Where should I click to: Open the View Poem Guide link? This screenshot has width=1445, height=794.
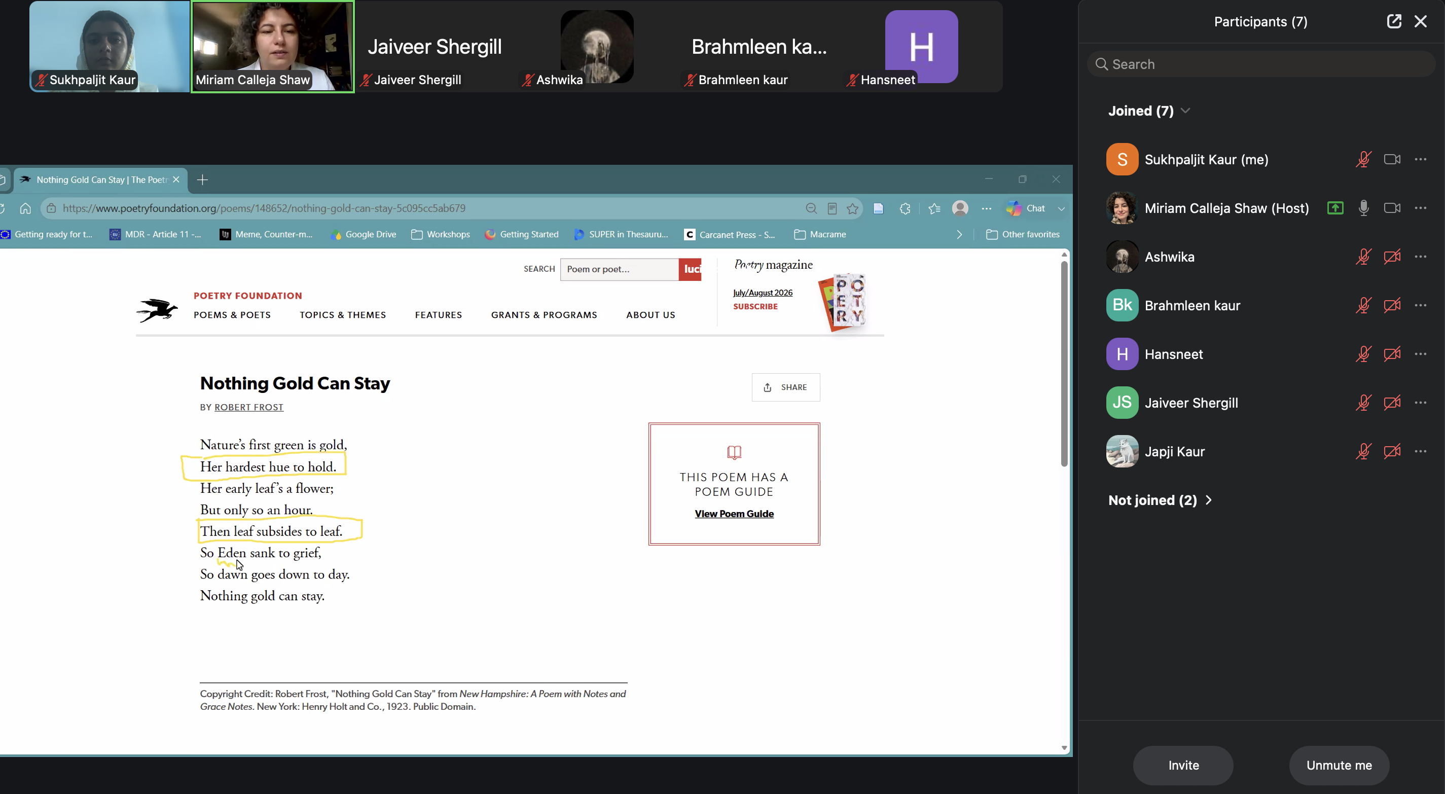734,514
